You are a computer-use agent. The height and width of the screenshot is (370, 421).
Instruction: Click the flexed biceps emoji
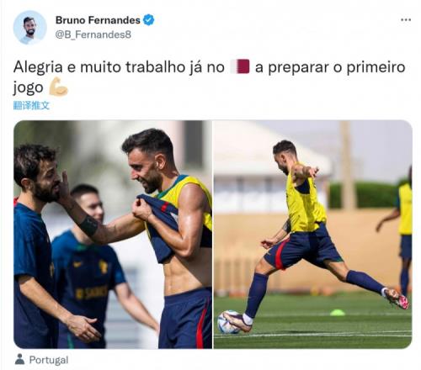click(58, 87)
